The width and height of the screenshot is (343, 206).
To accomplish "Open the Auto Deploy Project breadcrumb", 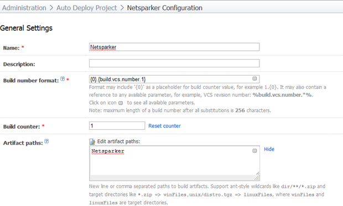I will 87,8.
